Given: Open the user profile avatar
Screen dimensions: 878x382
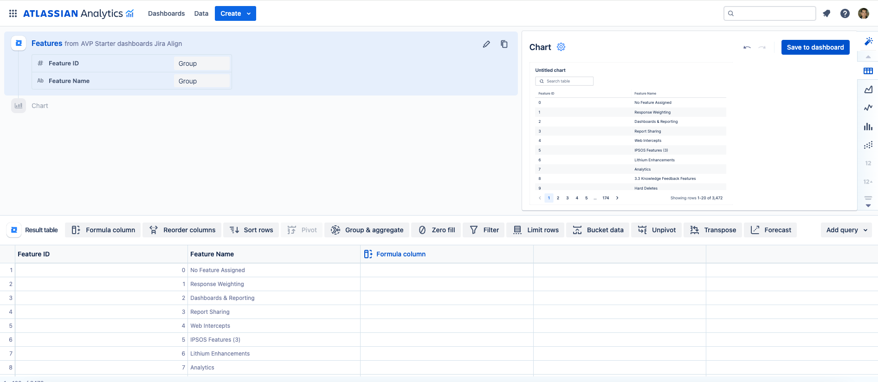Looking at the screenshot, I should pos(864,13).
